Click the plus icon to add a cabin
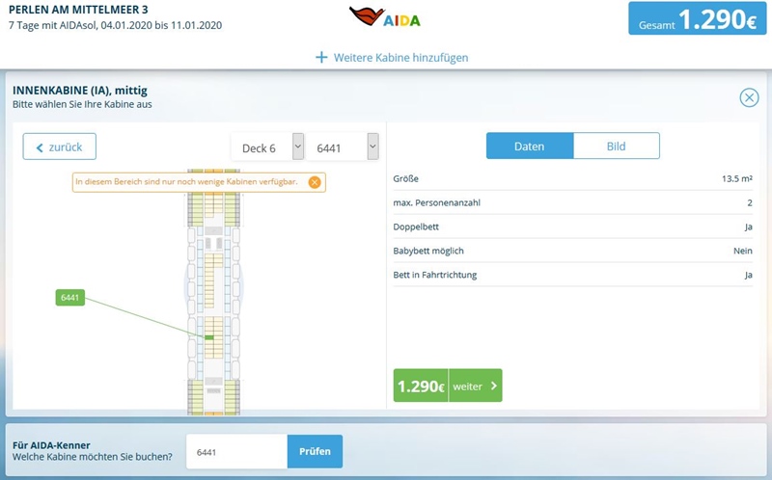This screenshot has height=480, width=772. click(x=322, y=58)
